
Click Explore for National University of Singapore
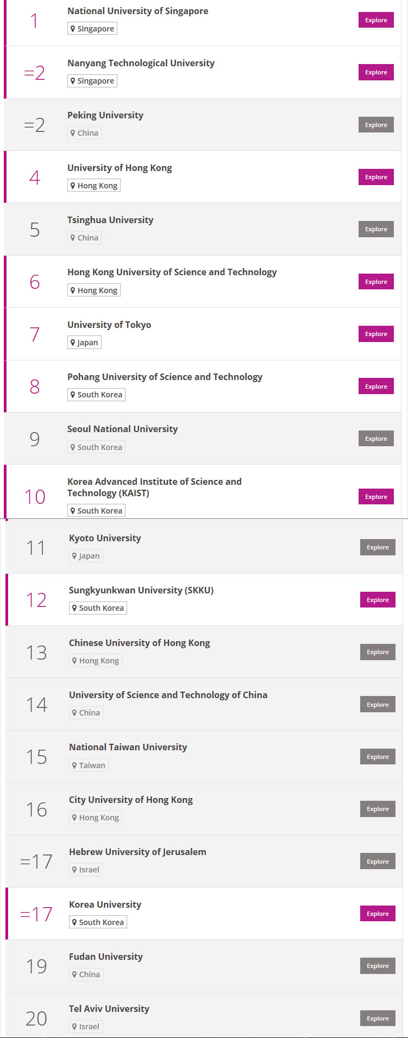(x=376, y=20)
